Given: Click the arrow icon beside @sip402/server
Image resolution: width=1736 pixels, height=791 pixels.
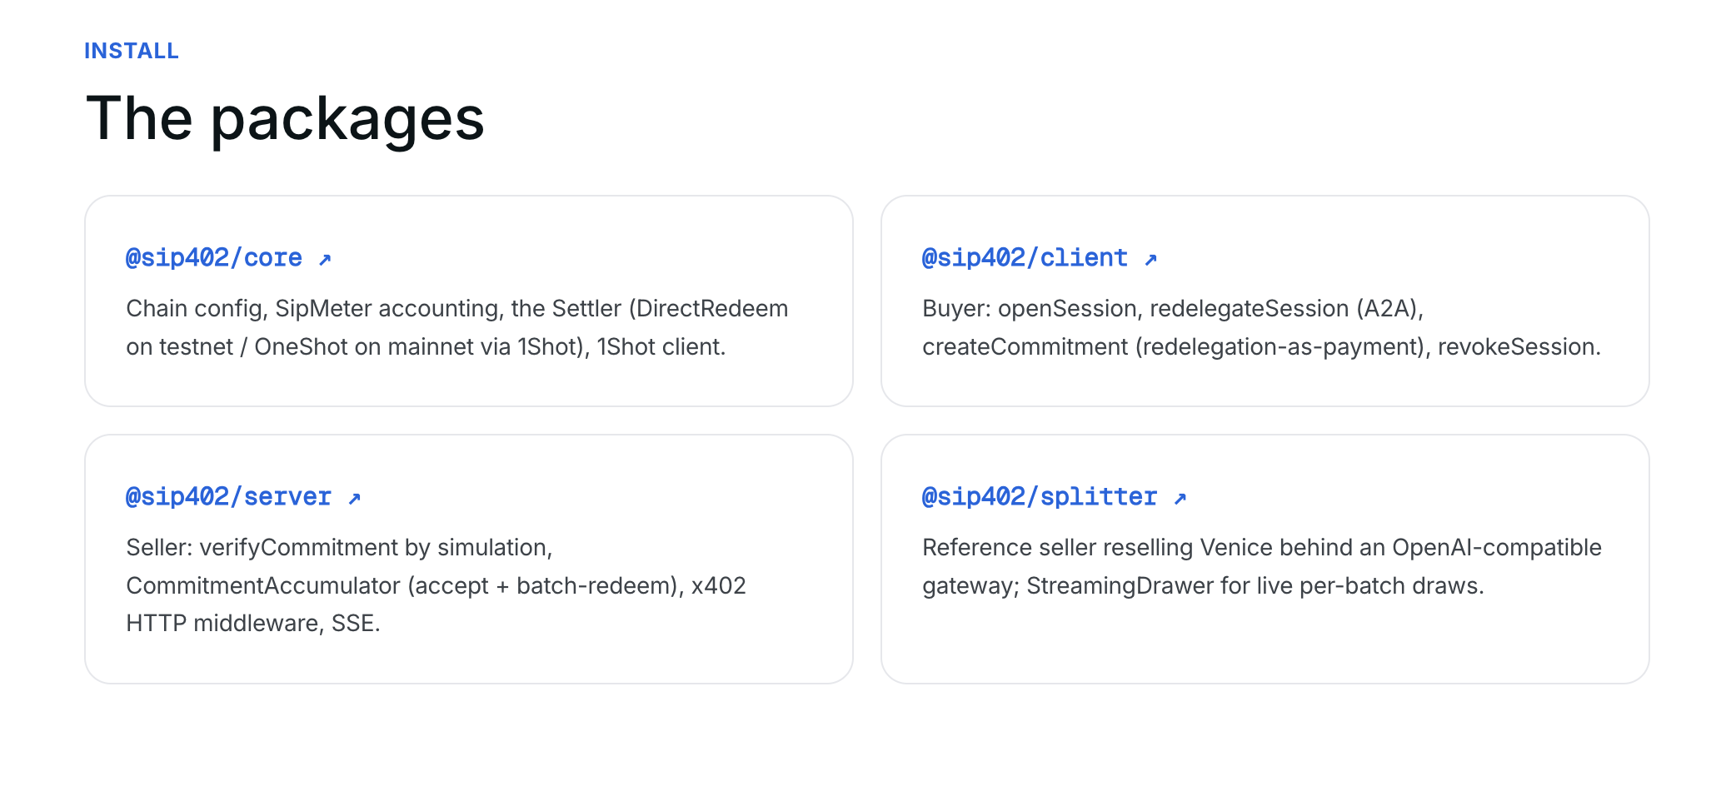Looking at the screenshot, I should (x=354, y=499).
